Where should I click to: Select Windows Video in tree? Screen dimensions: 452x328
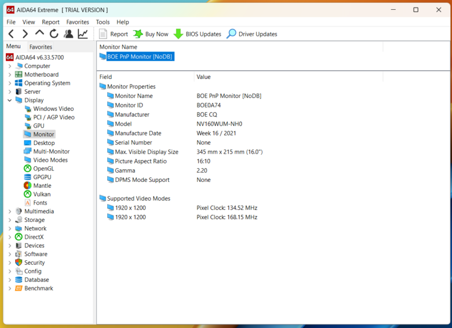[x=53, y=109]
